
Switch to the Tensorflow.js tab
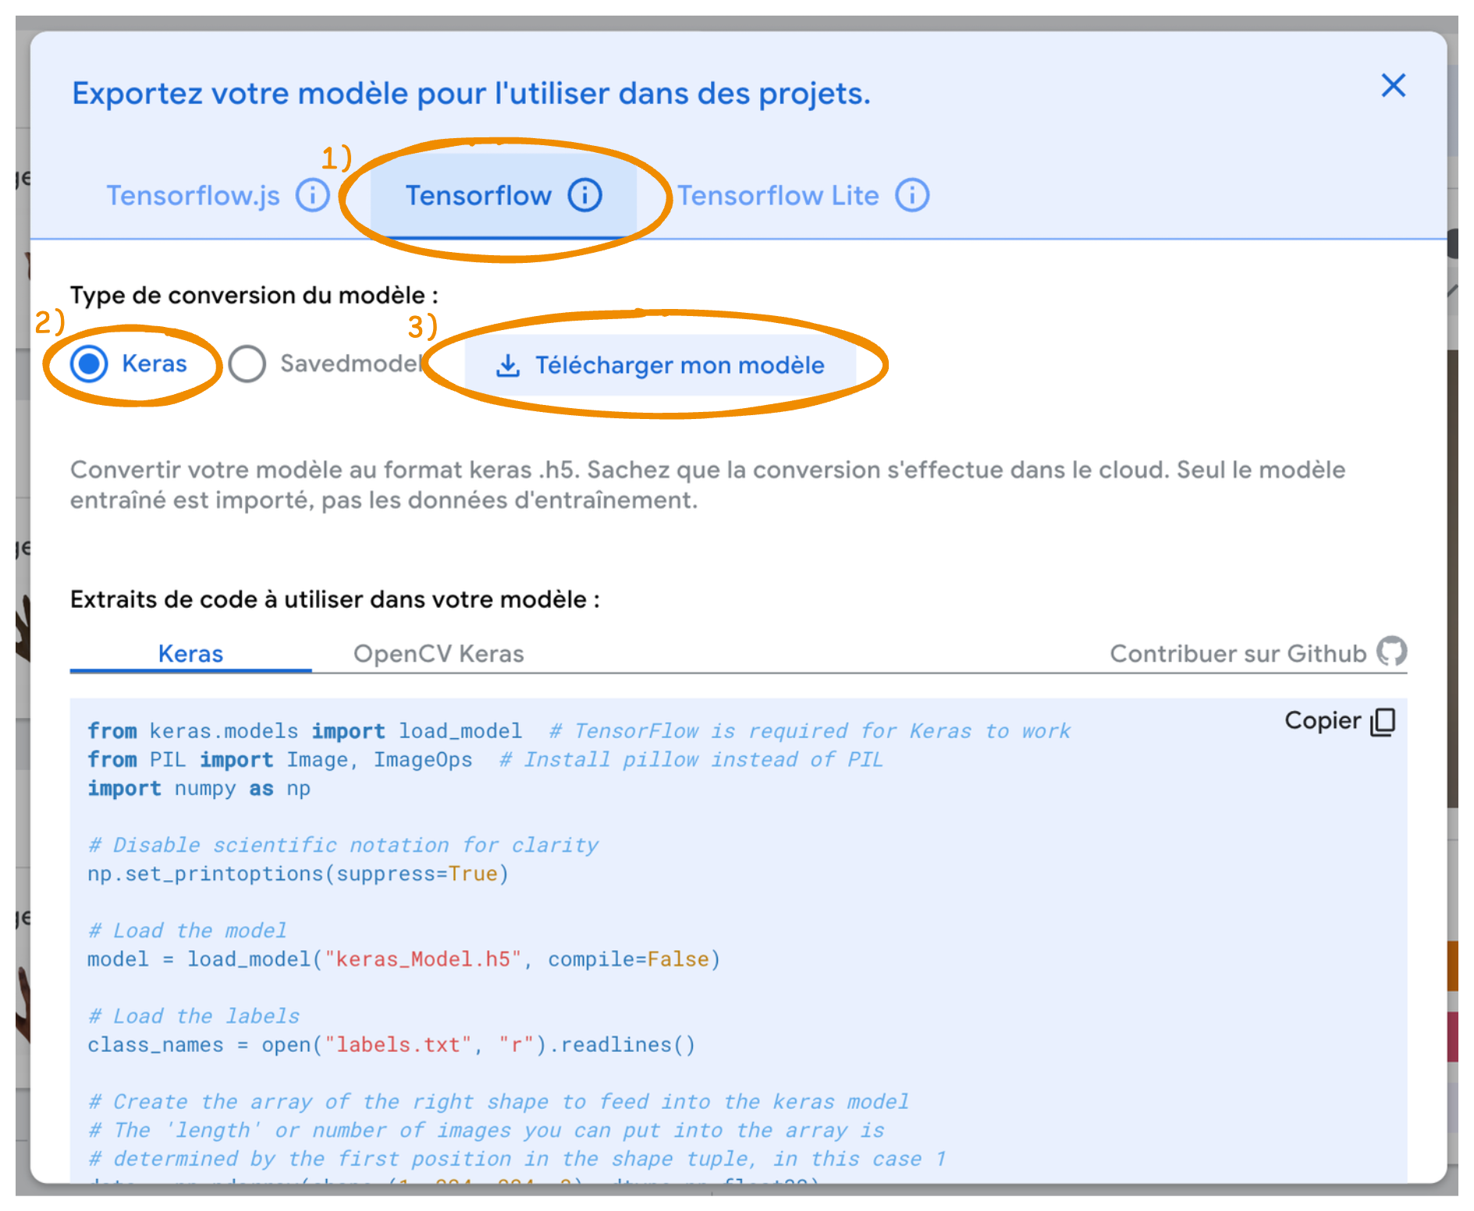[193, 195]
